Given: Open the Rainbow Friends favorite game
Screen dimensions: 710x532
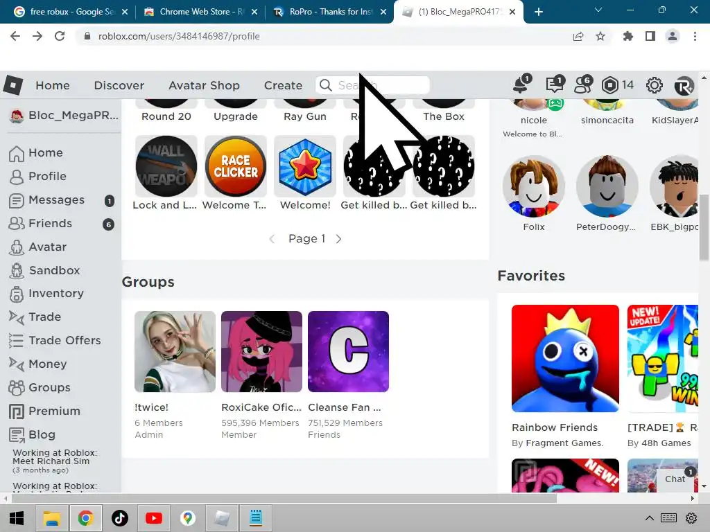Looking at the screenshot, I should (565, 358).
